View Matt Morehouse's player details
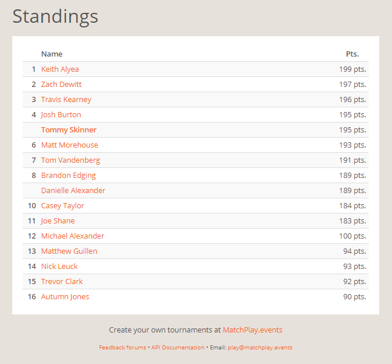The height and width of the screenshot is (364, 392). point(69,145)
